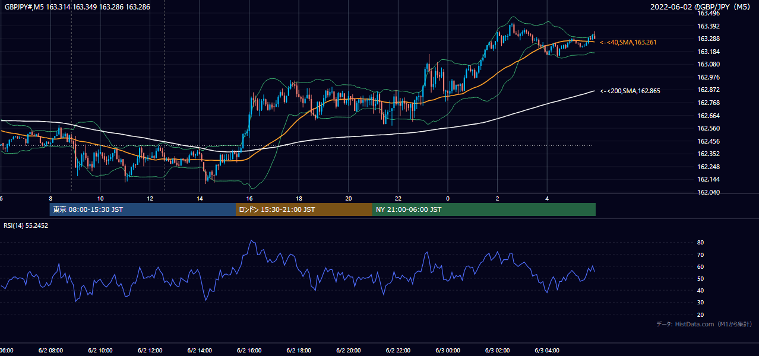Click hour tick 2 under price chart
This screenshot has height=356, width=759.
pyautogui.click(x=498, y=198)
